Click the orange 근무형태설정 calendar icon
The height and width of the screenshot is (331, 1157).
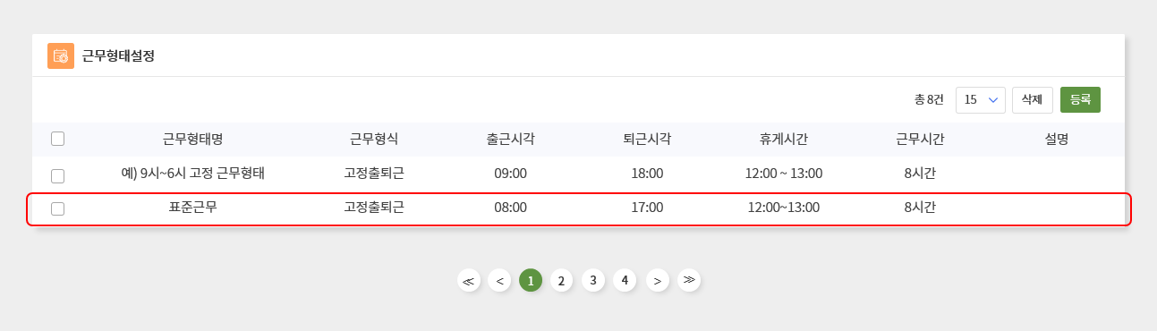pyautogui.click(x=61, y=55)
